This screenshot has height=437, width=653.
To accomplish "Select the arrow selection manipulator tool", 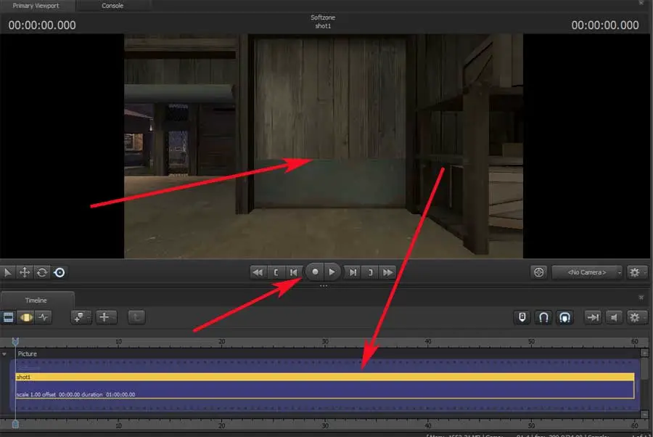I will (7, 272).
